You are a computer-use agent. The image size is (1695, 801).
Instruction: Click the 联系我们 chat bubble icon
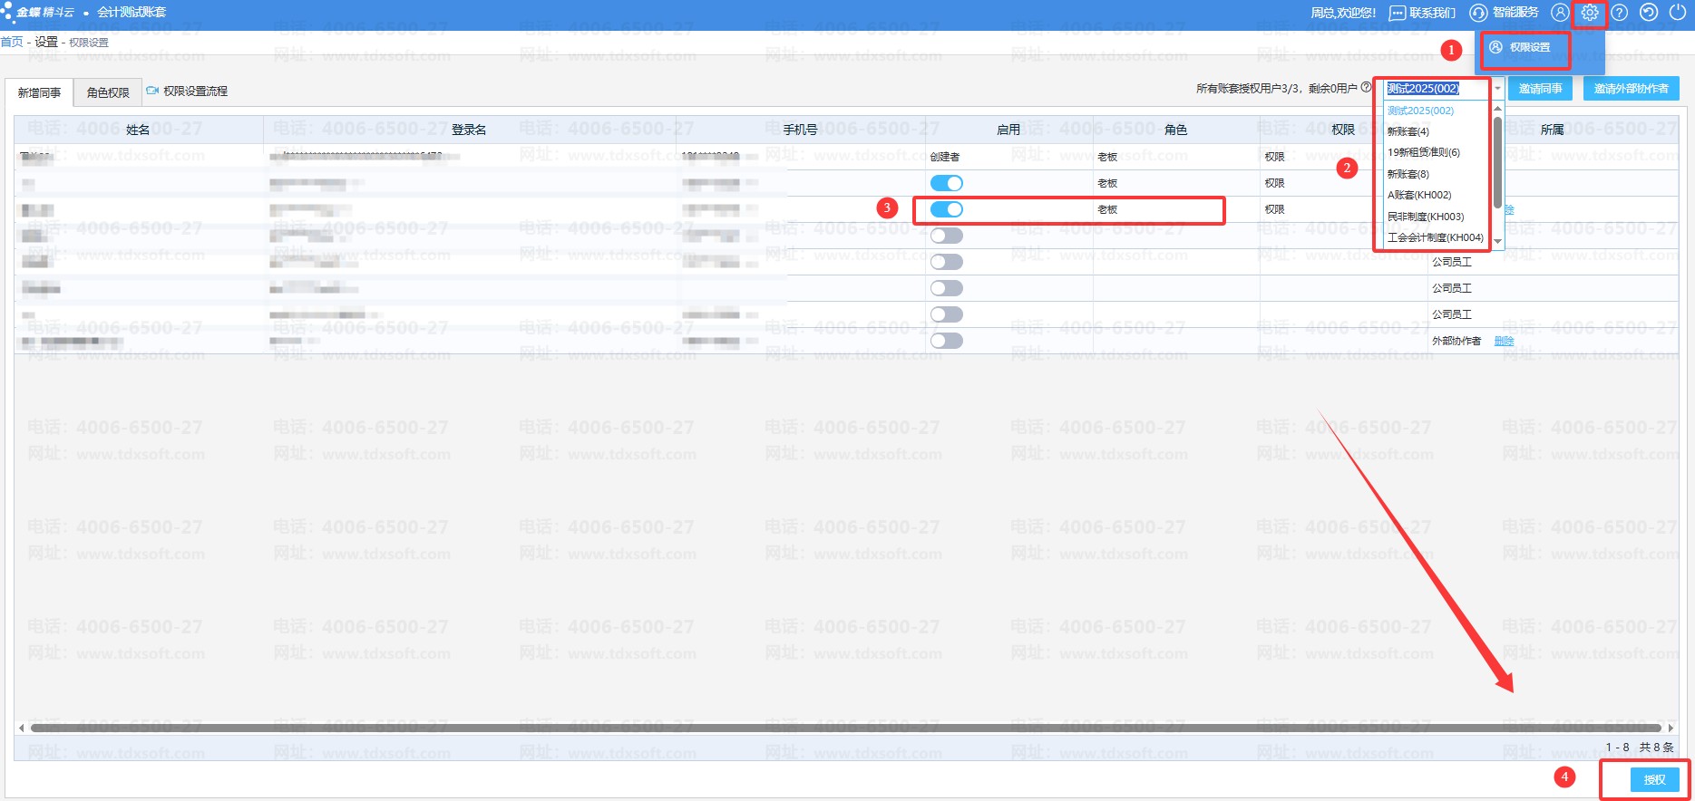pyautogui.click(x=1398, y=13)
